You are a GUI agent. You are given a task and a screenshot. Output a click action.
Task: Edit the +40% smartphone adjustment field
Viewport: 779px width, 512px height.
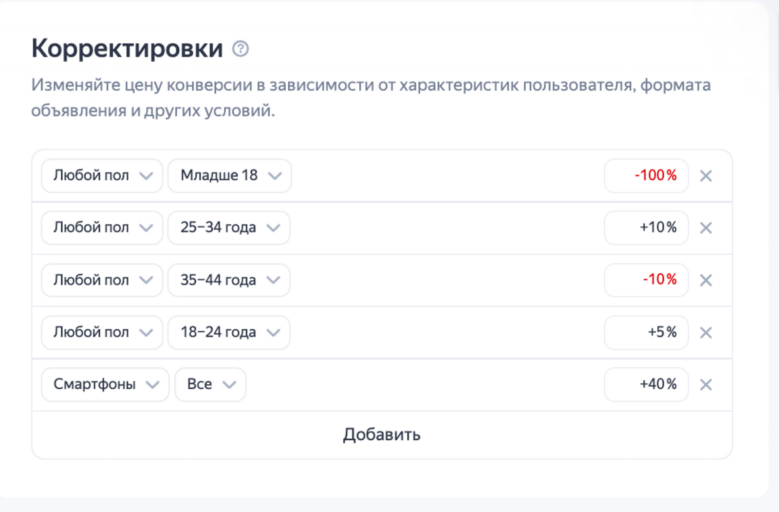(646, 384)
